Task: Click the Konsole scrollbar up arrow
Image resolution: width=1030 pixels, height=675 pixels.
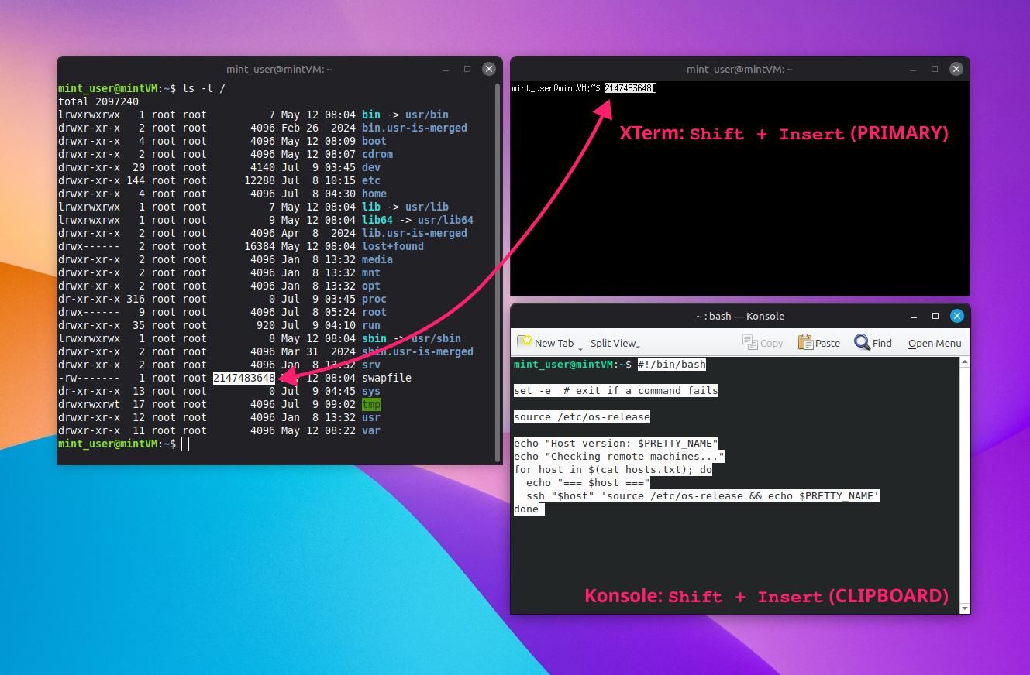Action: click(x=965, y=362)
